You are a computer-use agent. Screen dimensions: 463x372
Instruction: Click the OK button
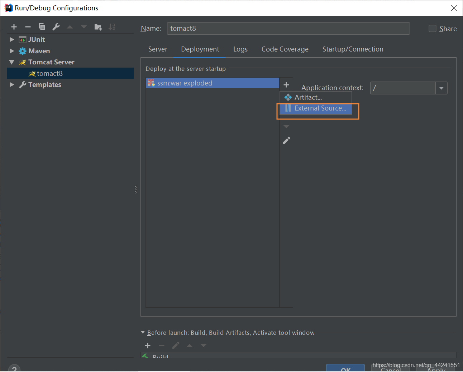(x=345, y=368)
